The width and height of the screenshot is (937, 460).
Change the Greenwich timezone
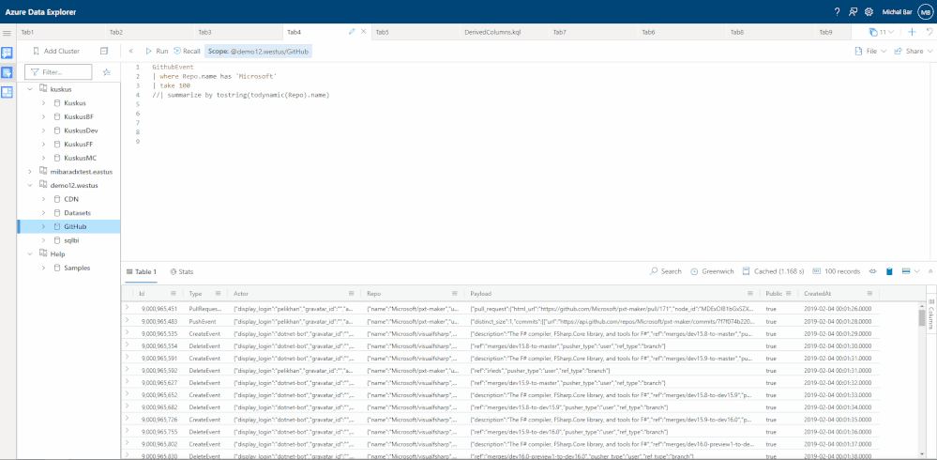pos(712,271)
